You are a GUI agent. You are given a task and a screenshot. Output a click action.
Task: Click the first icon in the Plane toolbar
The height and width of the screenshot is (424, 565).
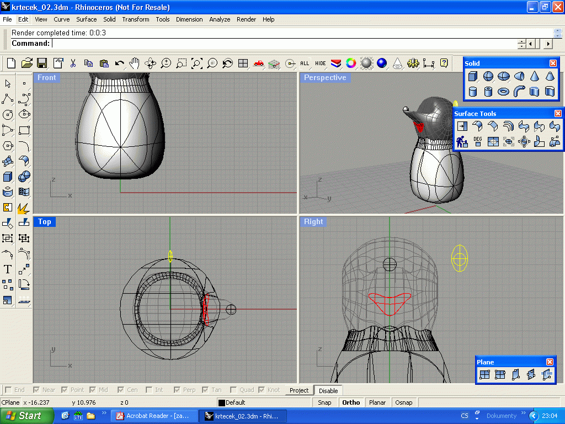(484, 375)
